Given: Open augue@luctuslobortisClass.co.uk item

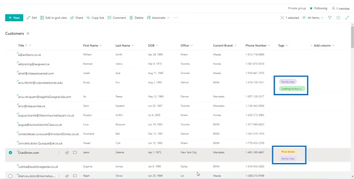Looking at the screenshot, I should [x=40, y=125].
